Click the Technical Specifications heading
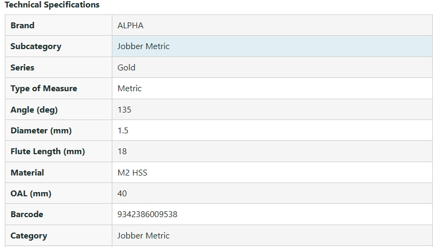This screenshot has width=436, height=247. click(x=52, y=5)
